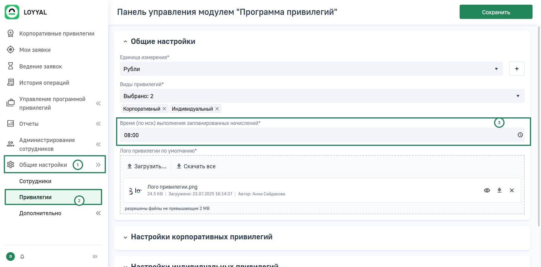
Task: Add a new measurement unit with plus
Action: 517,69
